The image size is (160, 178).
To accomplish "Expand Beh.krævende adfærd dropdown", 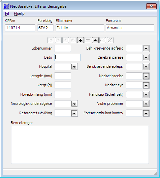I will [146, 49].
